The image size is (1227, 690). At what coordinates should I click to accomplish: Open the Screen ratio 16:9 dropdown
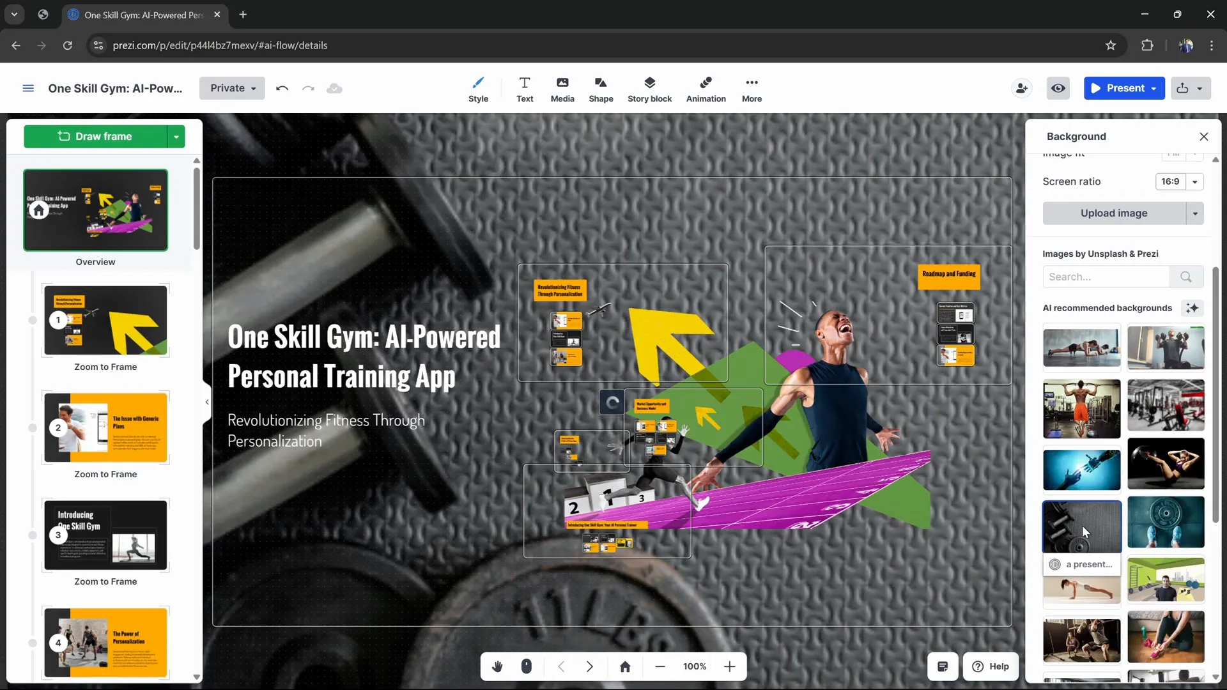tap(1180, 181)
